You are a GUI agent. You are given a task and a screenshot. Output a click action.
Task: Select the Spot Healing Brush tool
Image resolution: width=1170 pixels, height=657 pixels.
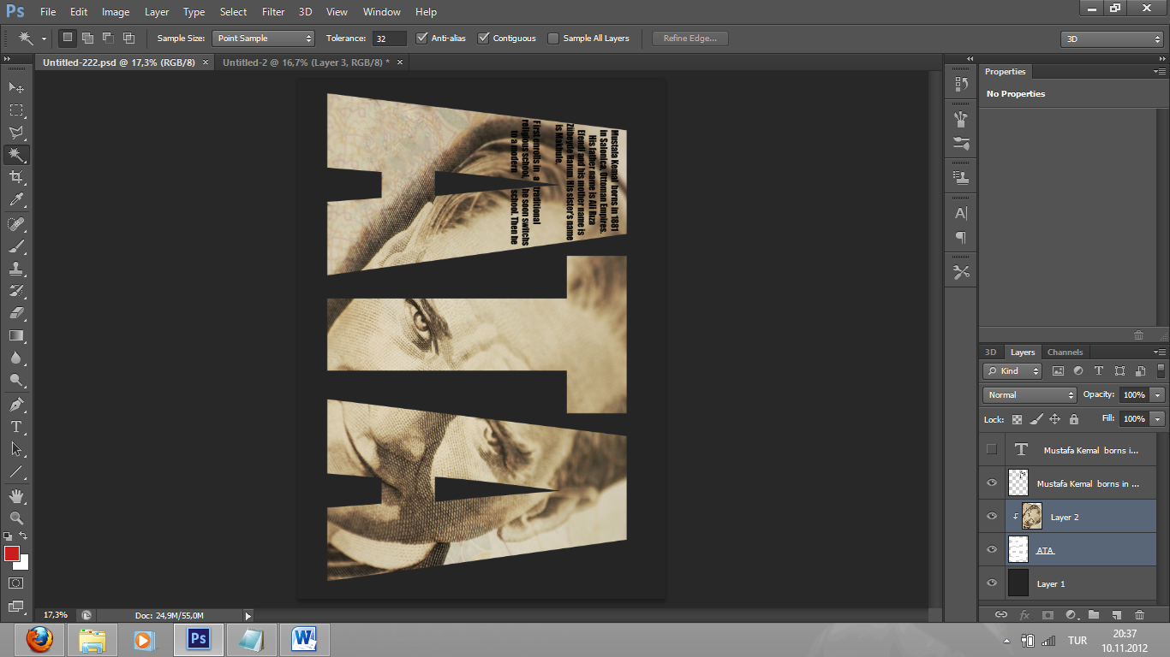(16, 224)
